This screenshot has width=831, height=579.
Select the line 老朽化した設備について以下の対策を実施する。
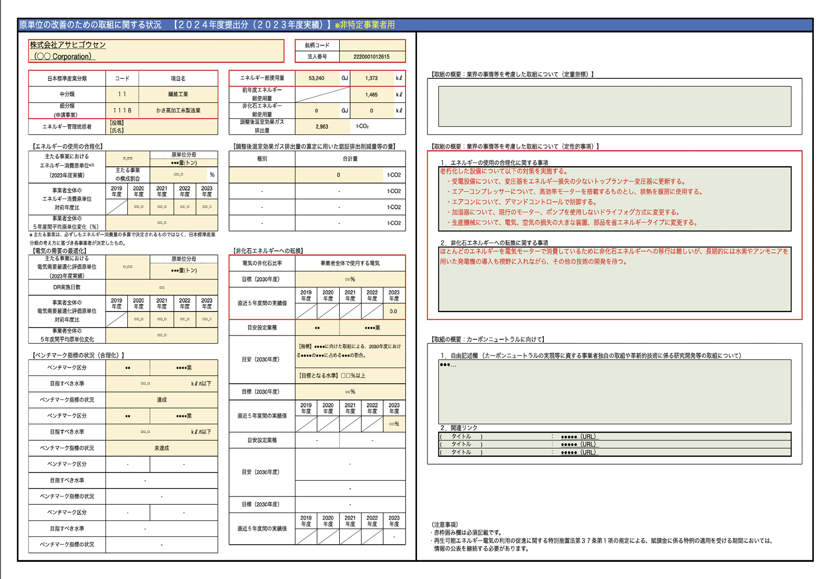pyautogui.click(x=504, y=171)
